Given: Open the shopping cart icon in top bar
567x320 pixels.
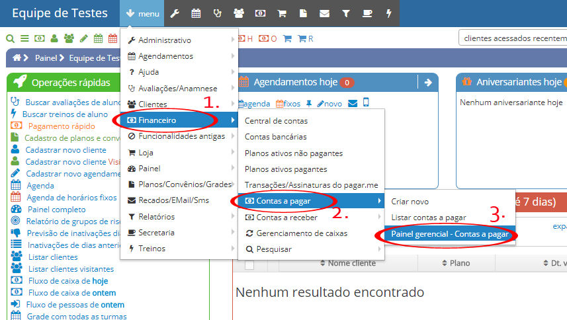Looking at the screenshot, I should pos(281,13).
